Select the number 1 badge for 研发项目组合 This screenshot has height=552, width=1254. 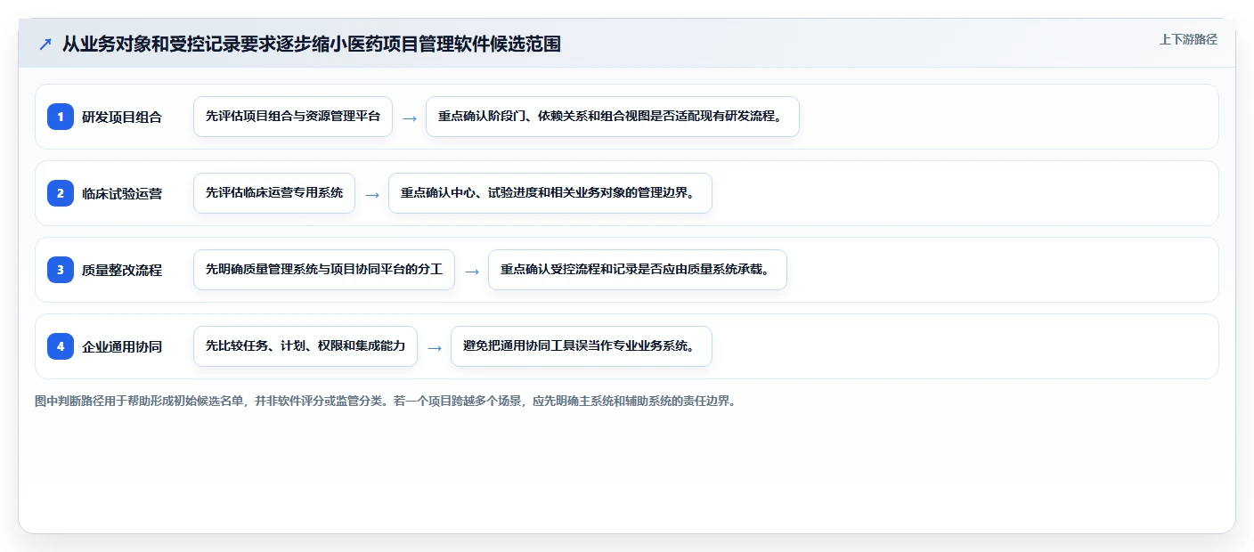pos(61,117)
